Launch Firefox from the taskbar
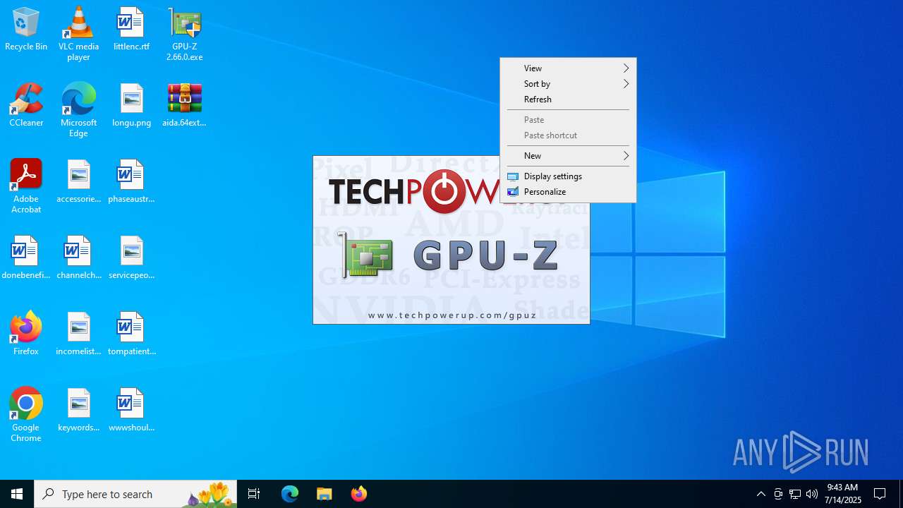This screenshot has height=508, width=903. click(x=359, y=494)
